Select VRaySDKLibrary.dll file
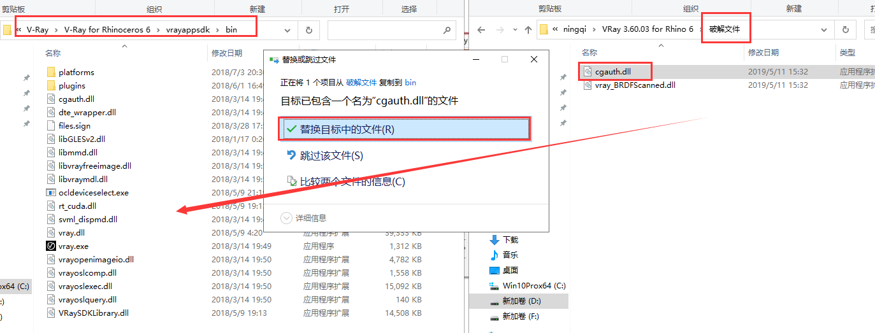The height and width of the screenshot is (333, 875). pyautogui.click(x=94, y=313)
